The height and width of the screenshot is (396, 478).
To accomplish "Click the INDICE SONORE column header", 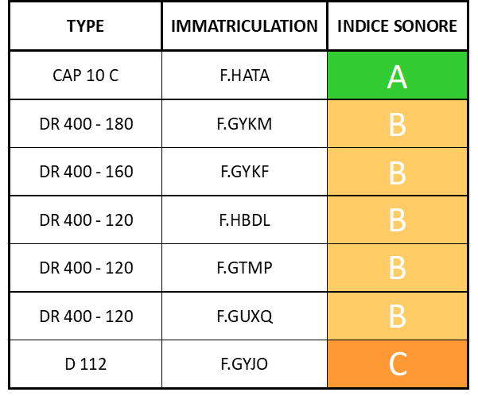I will tap(397, 26).
